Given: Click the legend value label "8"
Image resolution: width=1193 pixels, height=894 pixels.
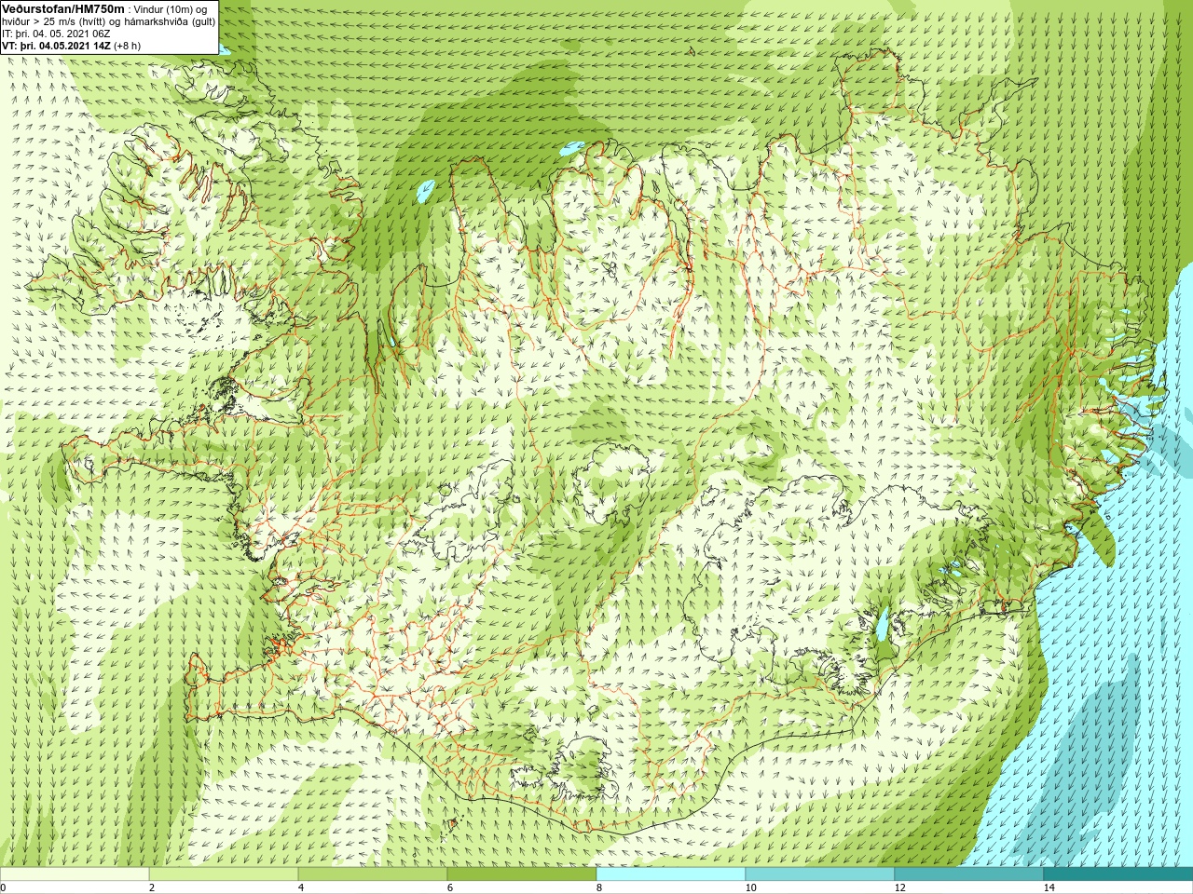Looking at the screenshot, I should [599, 887].
